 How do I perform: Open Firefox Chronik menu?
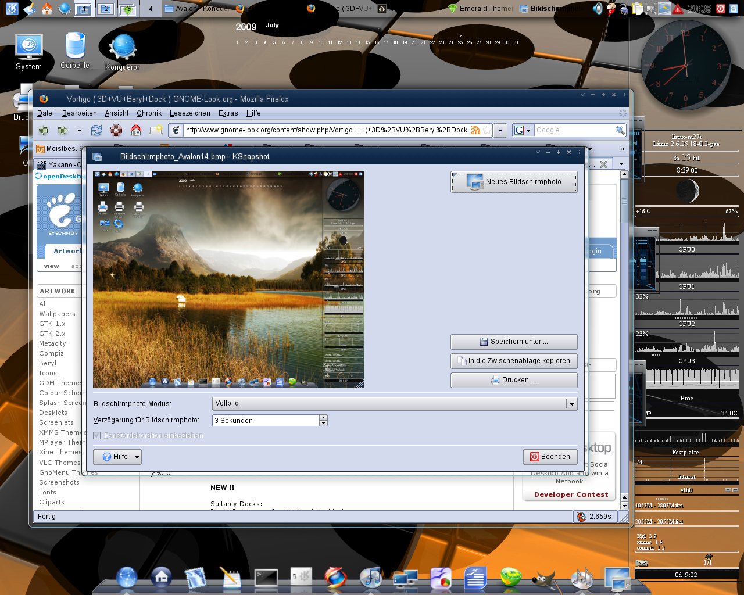pos(149,113)
